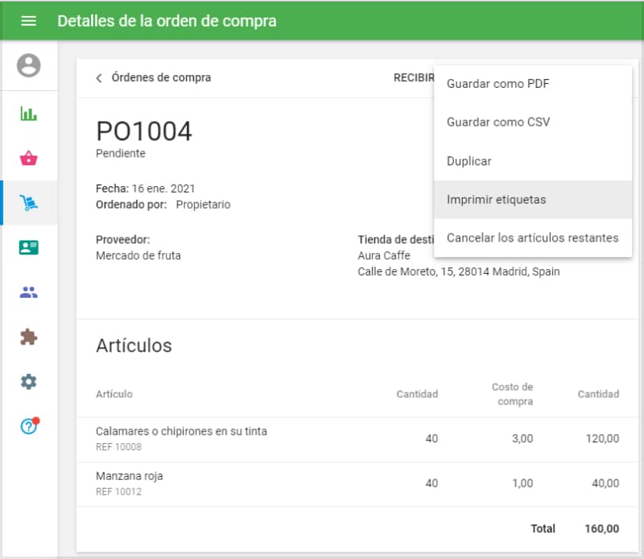Screen dimensions: 644x559
Task: Open the hamburger navigation menu
Action: [x=28, y=21]
